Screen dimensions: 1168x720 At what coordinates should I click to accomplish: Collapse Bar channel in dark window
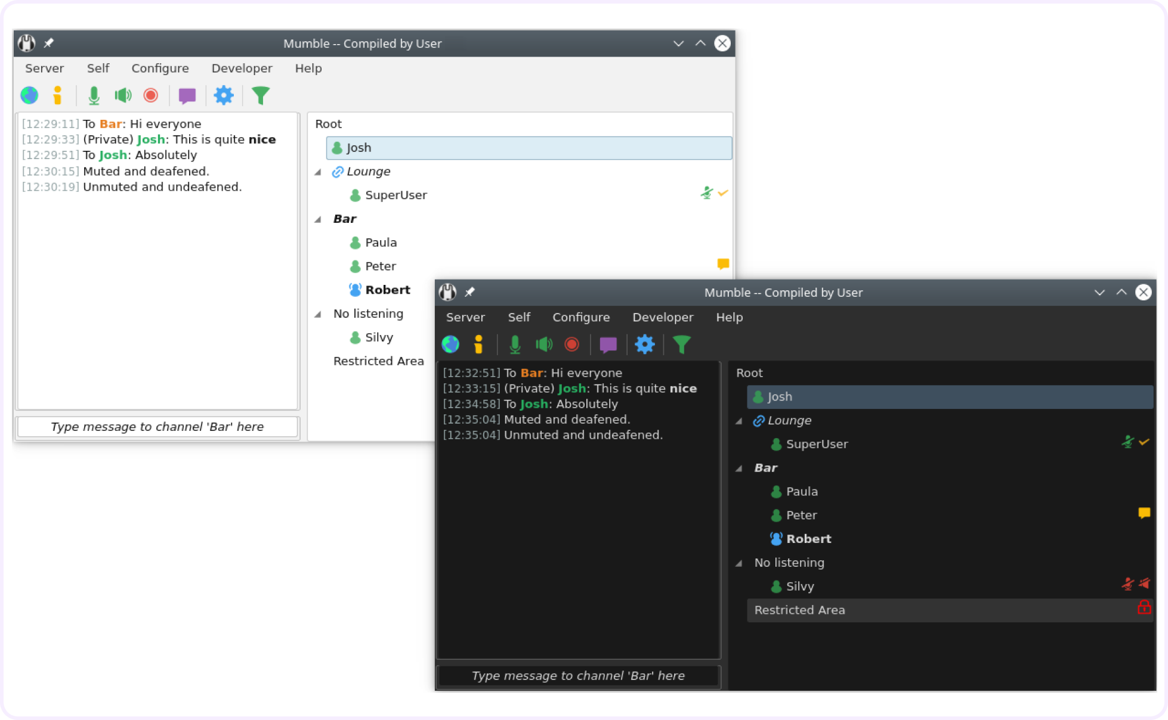[740, 468]
